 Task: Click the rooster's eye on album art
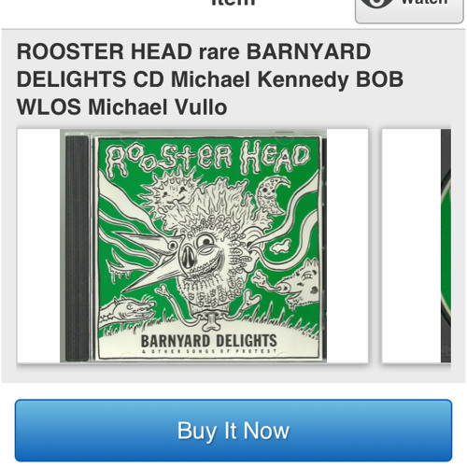207,241
